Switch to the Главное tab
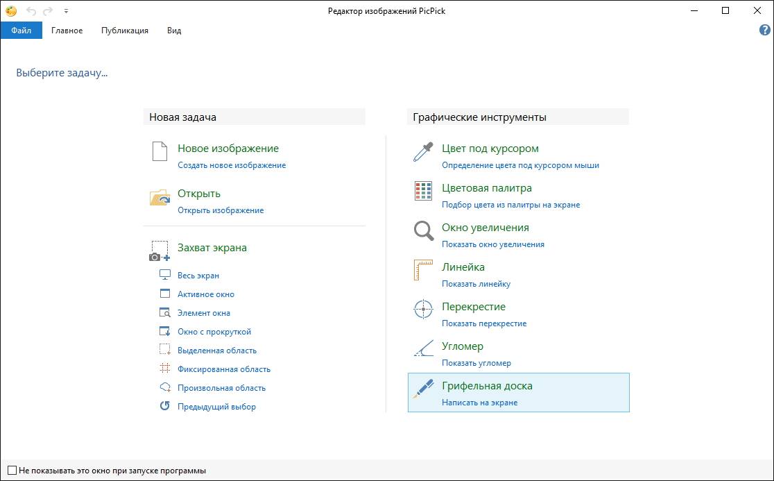Viewport: 774px width, 481px height. point(67,30)
